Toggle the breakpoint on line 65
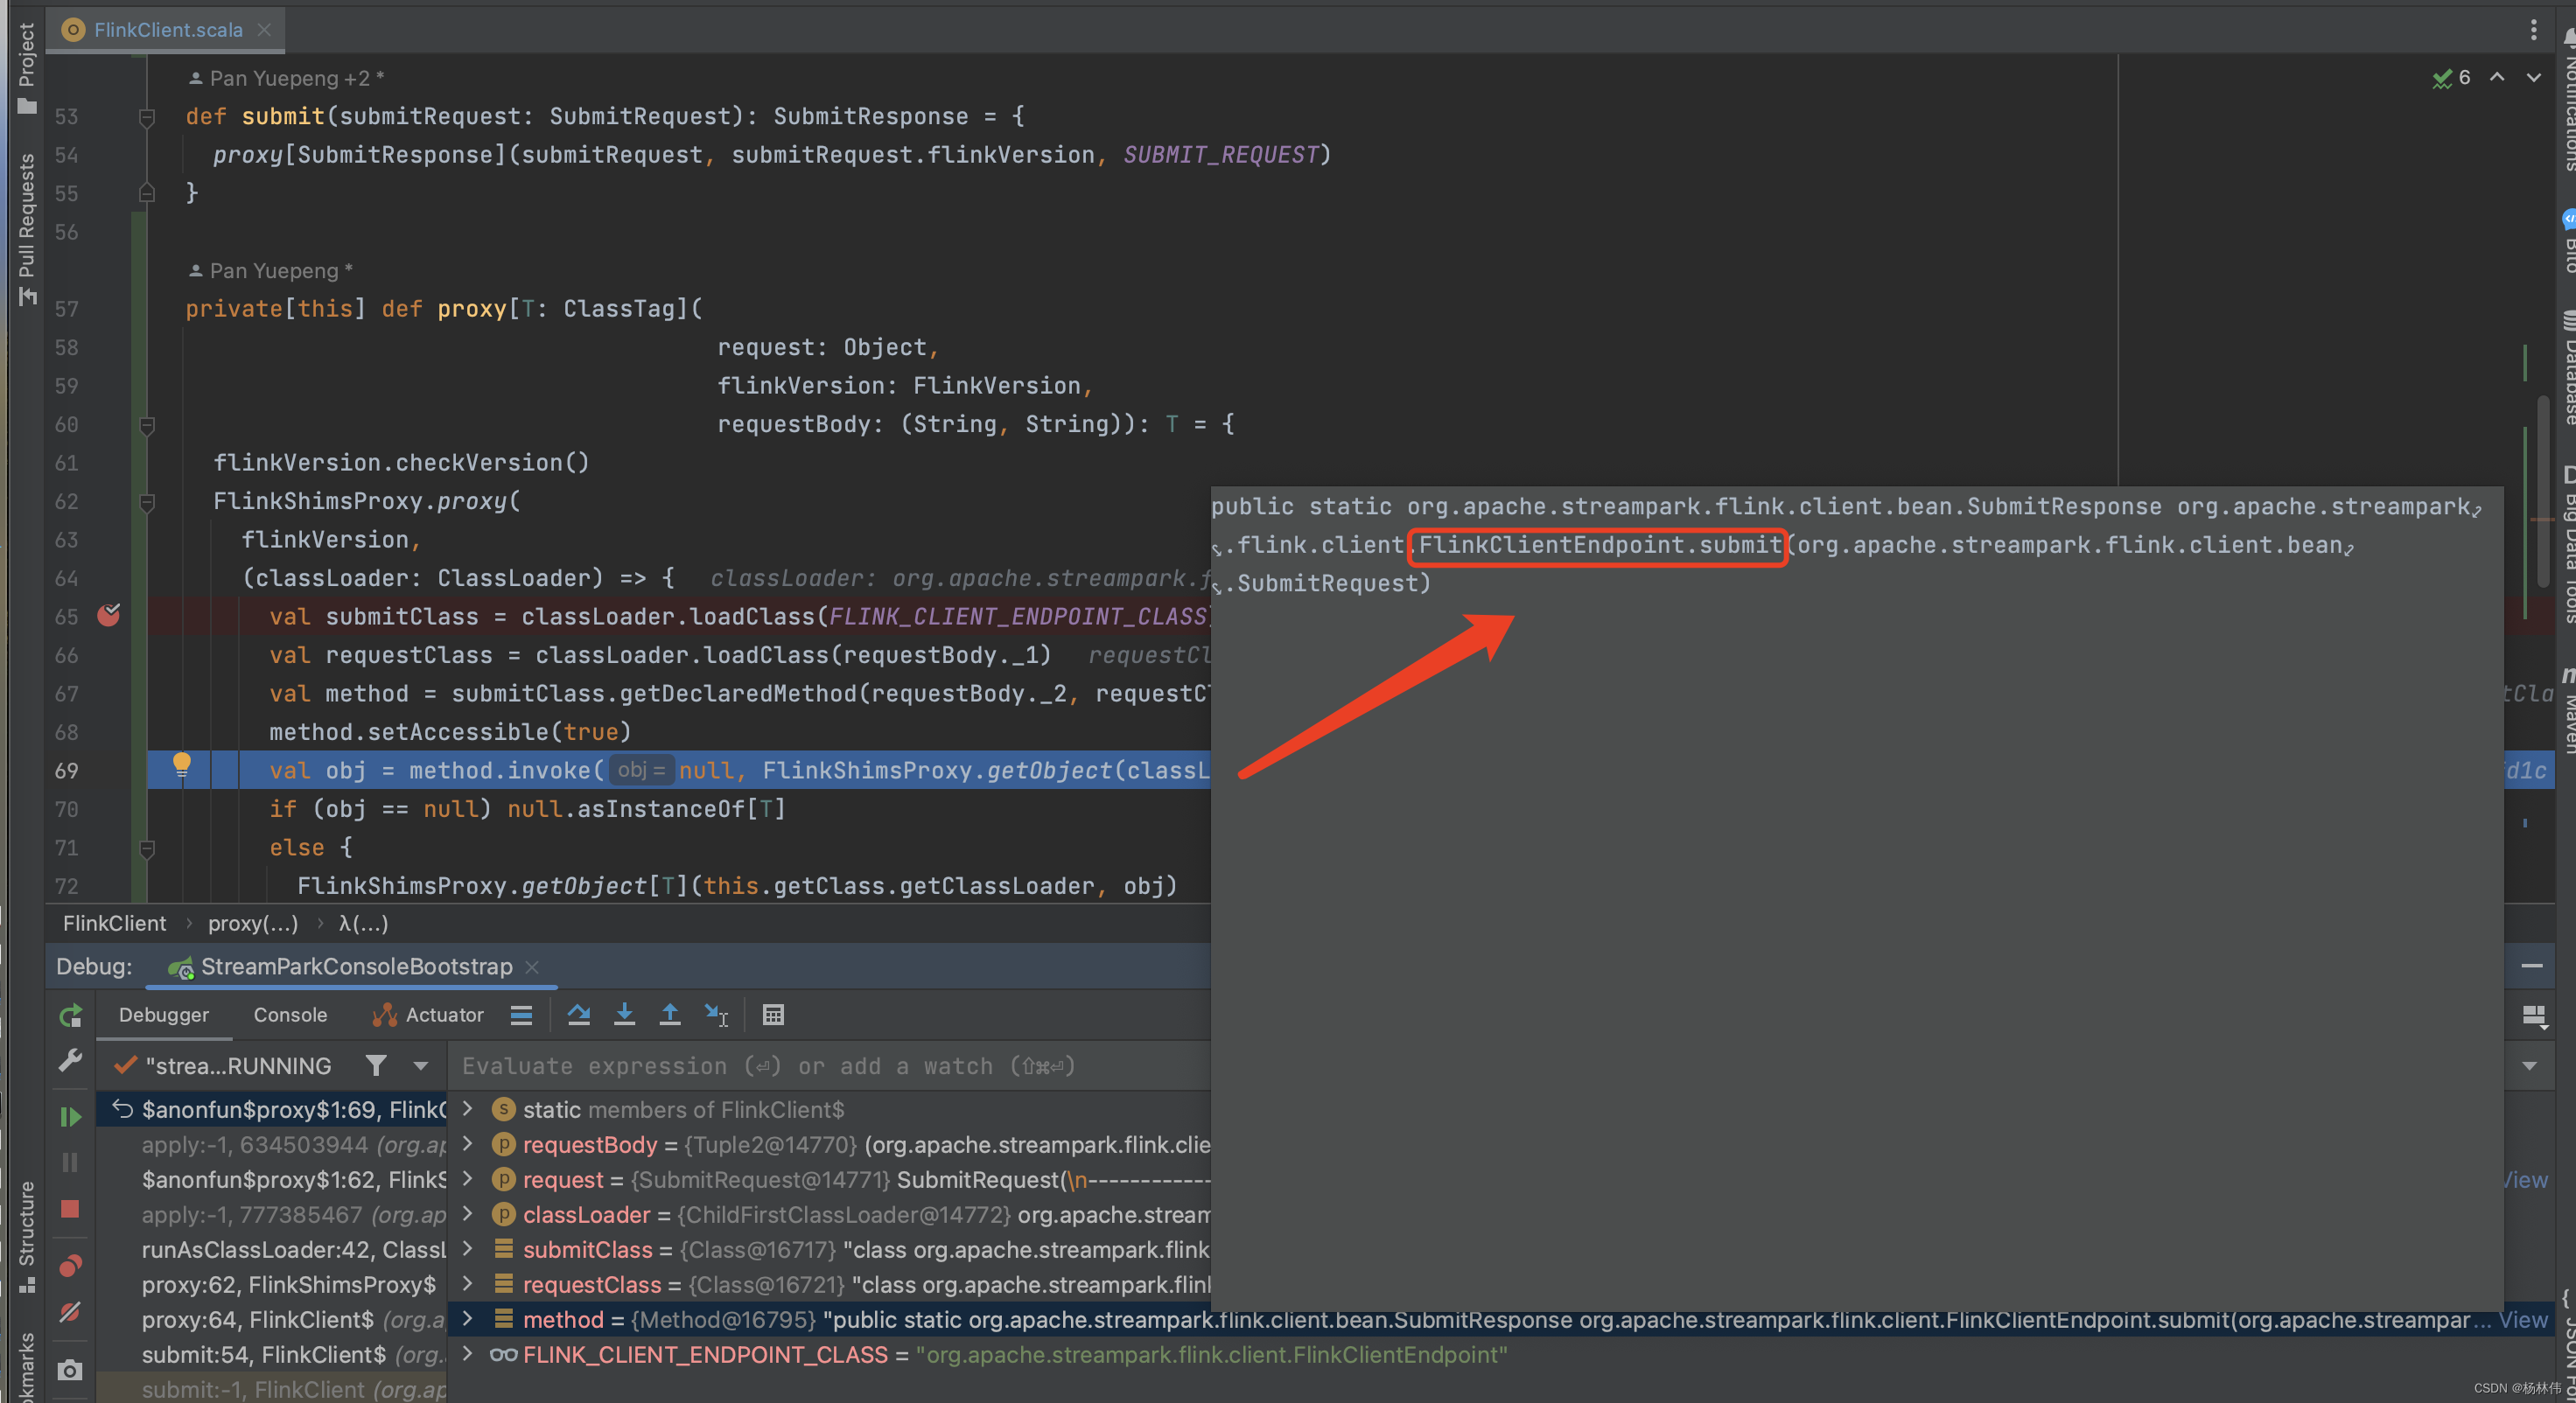Image resolution: width=2576 pixels, height=1403 pixels. (108, 616)
